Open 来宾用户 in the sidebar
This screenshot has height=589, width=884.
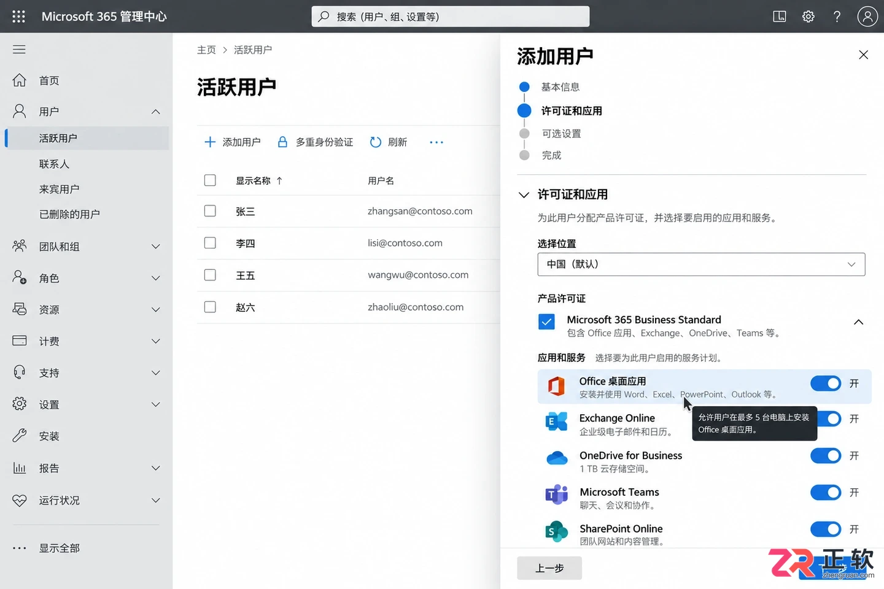(x=60, y=189)
